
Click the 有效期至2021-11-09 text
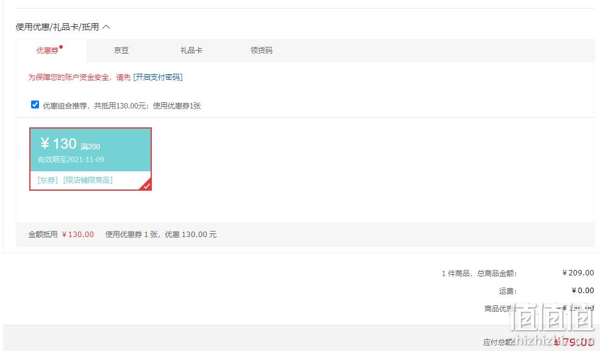pyautogui.click(x=71, y=160)
